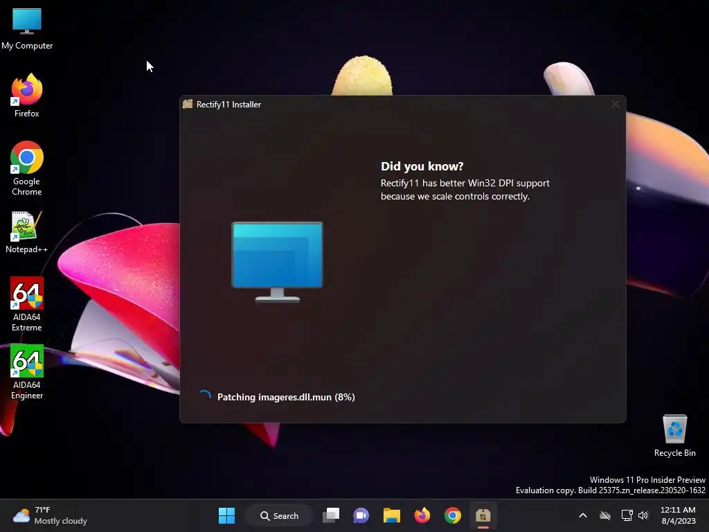Select Rectify11 Installer taskbar button

[x=483, y=515]
